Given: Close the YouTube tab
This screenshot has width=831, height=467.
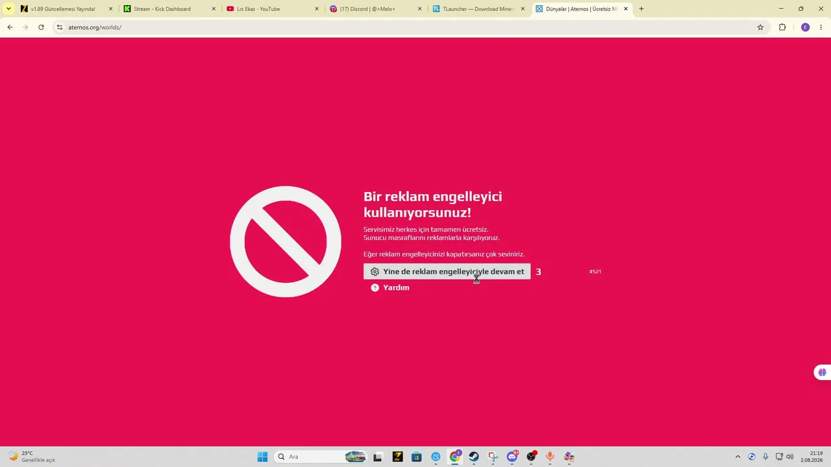Looking at the screenshot, I should (317, 9).
